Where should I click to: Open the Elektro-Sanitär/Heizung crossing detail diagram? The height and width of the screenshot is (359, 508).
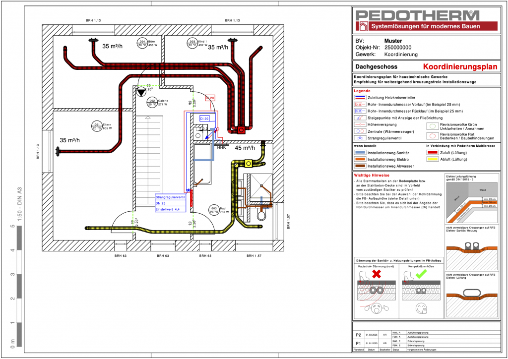click(x=471, y=256)
